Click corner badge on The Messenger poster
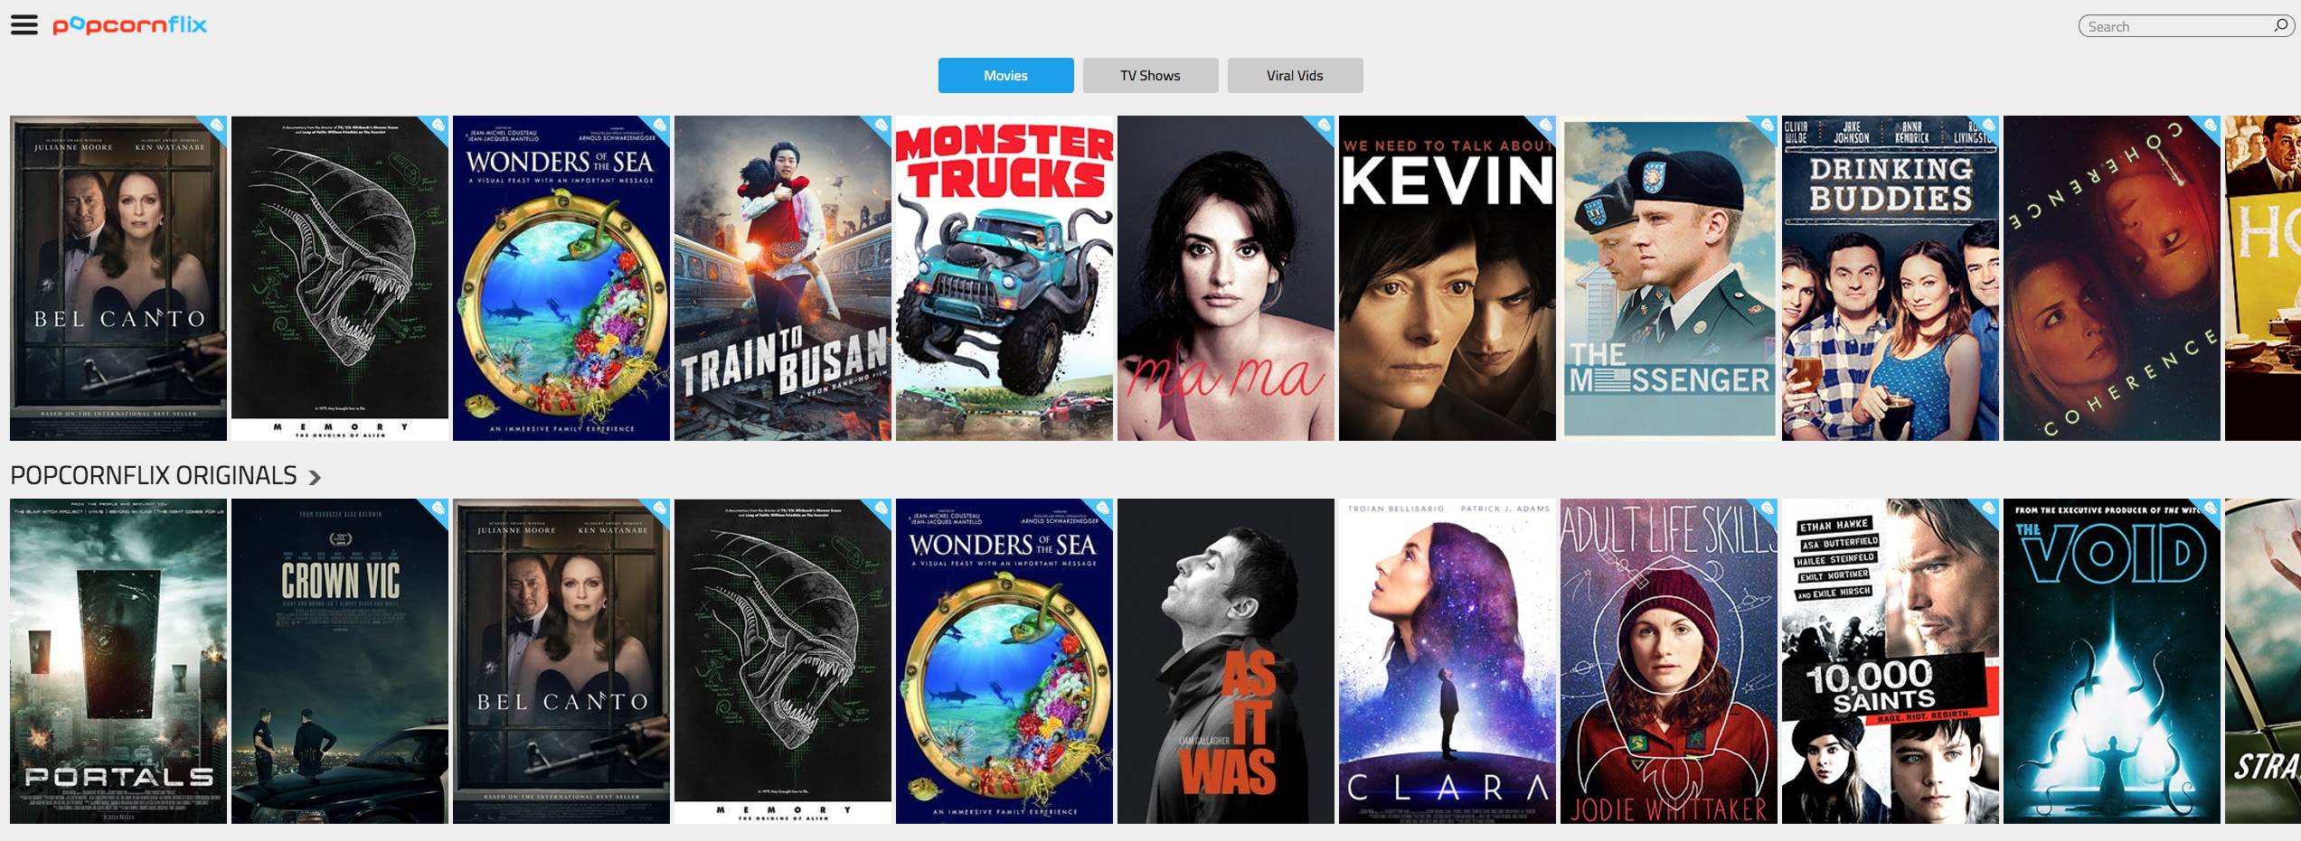Viewport: 2301px width, 841px height. pyautogui.click(x=1766, y=126)
